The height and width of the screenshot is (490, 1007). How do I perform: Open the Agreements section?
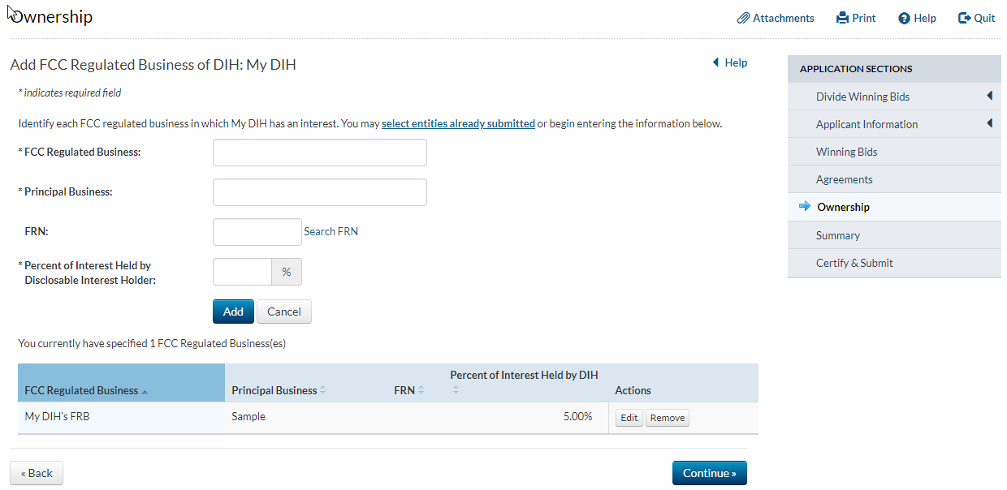844,179
